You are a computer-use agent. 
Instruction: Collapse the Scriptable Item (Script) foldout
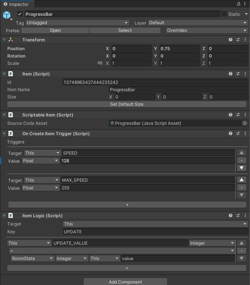pyautogui.click(x=4, y=115)
